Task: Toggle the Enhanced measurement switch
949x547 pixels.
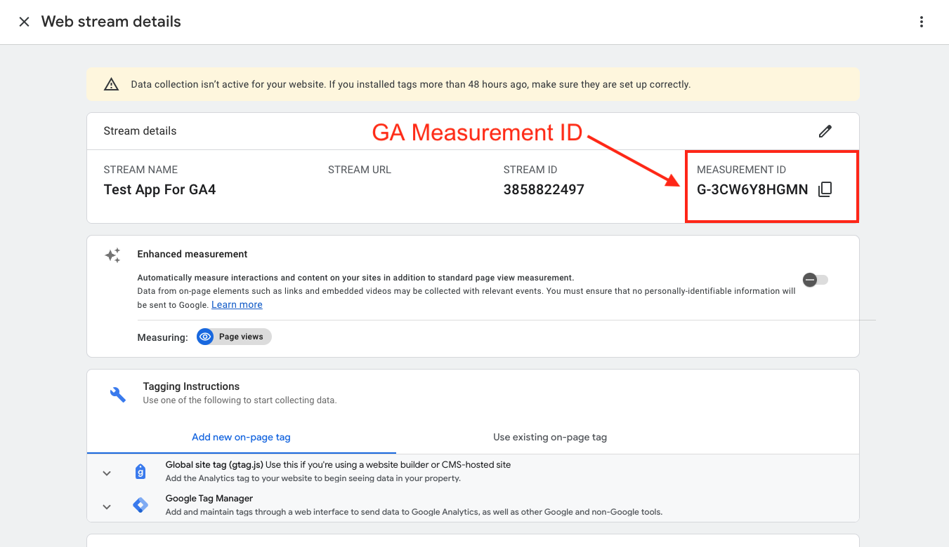Action: pos(816,280)
